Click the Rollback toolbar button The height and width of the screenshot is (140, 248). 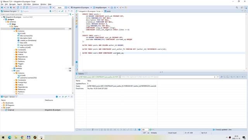tap(43, 7)
